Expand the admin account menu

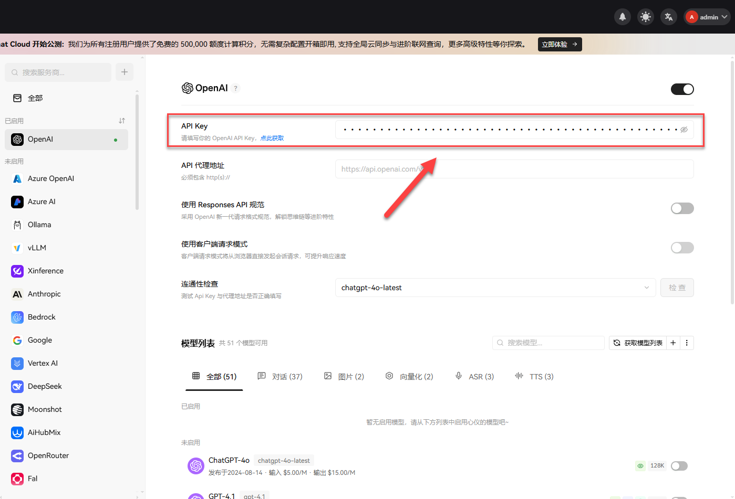(707, 16)
